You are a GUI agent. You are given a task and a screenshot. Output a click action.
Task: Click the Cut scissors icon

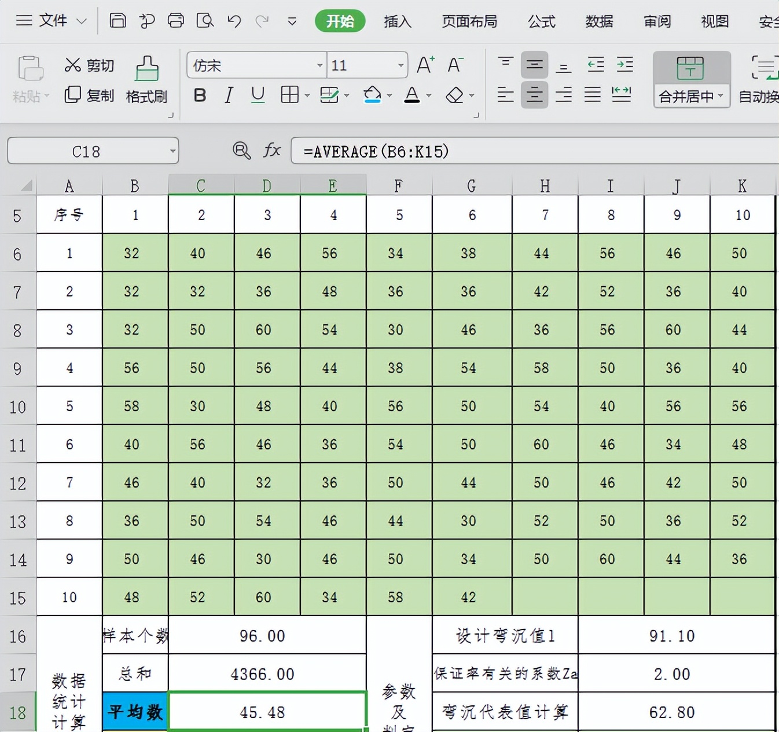coord(73,65)
